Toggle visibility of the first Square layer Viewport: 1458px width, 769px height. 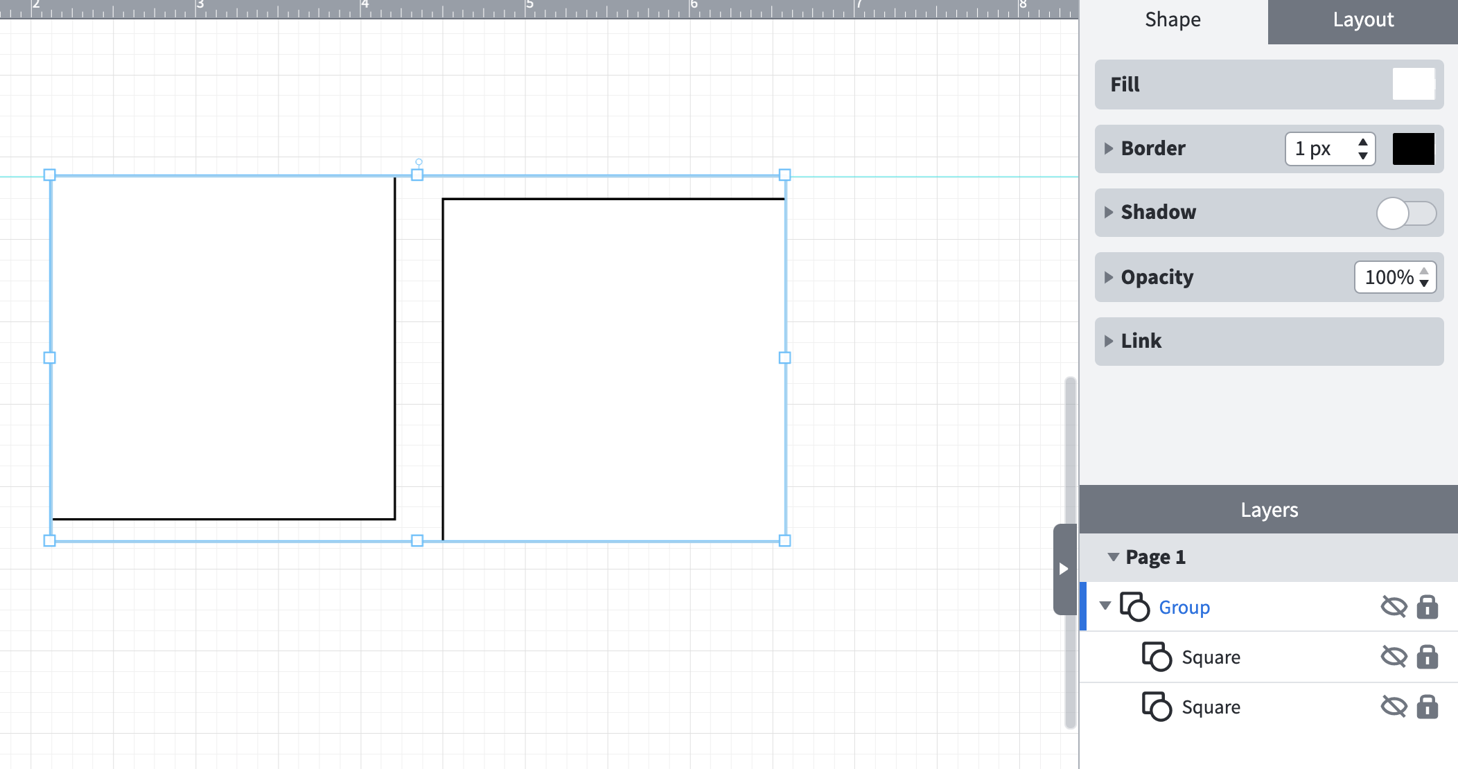[1394, 657]
